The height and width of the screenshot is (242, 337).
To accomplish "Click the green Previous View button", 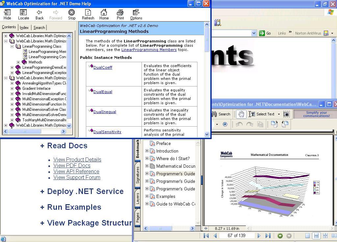I will point(280,236).
